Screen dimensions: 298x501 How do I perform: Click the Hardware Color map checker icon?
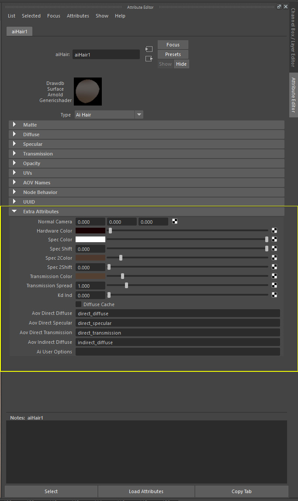click(274, 230)
